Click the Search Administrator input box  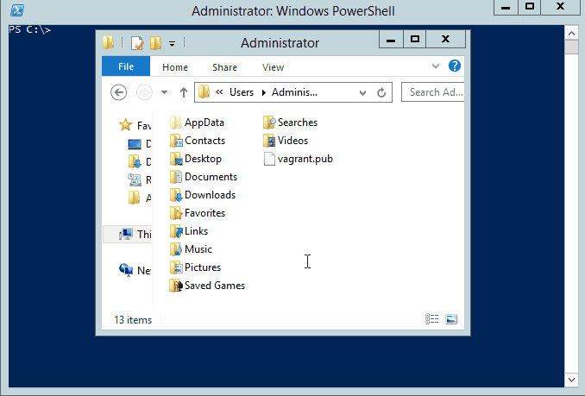(x=433, y=92)
